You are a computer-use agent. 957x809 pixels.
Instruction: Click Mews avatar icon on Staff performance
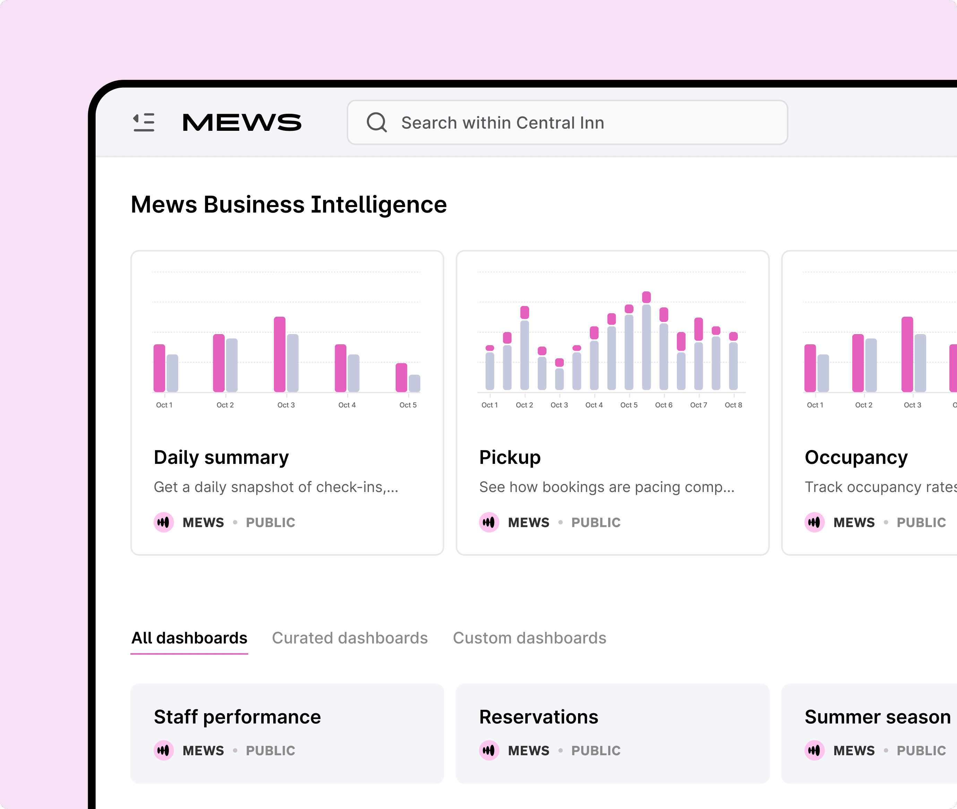164,751
